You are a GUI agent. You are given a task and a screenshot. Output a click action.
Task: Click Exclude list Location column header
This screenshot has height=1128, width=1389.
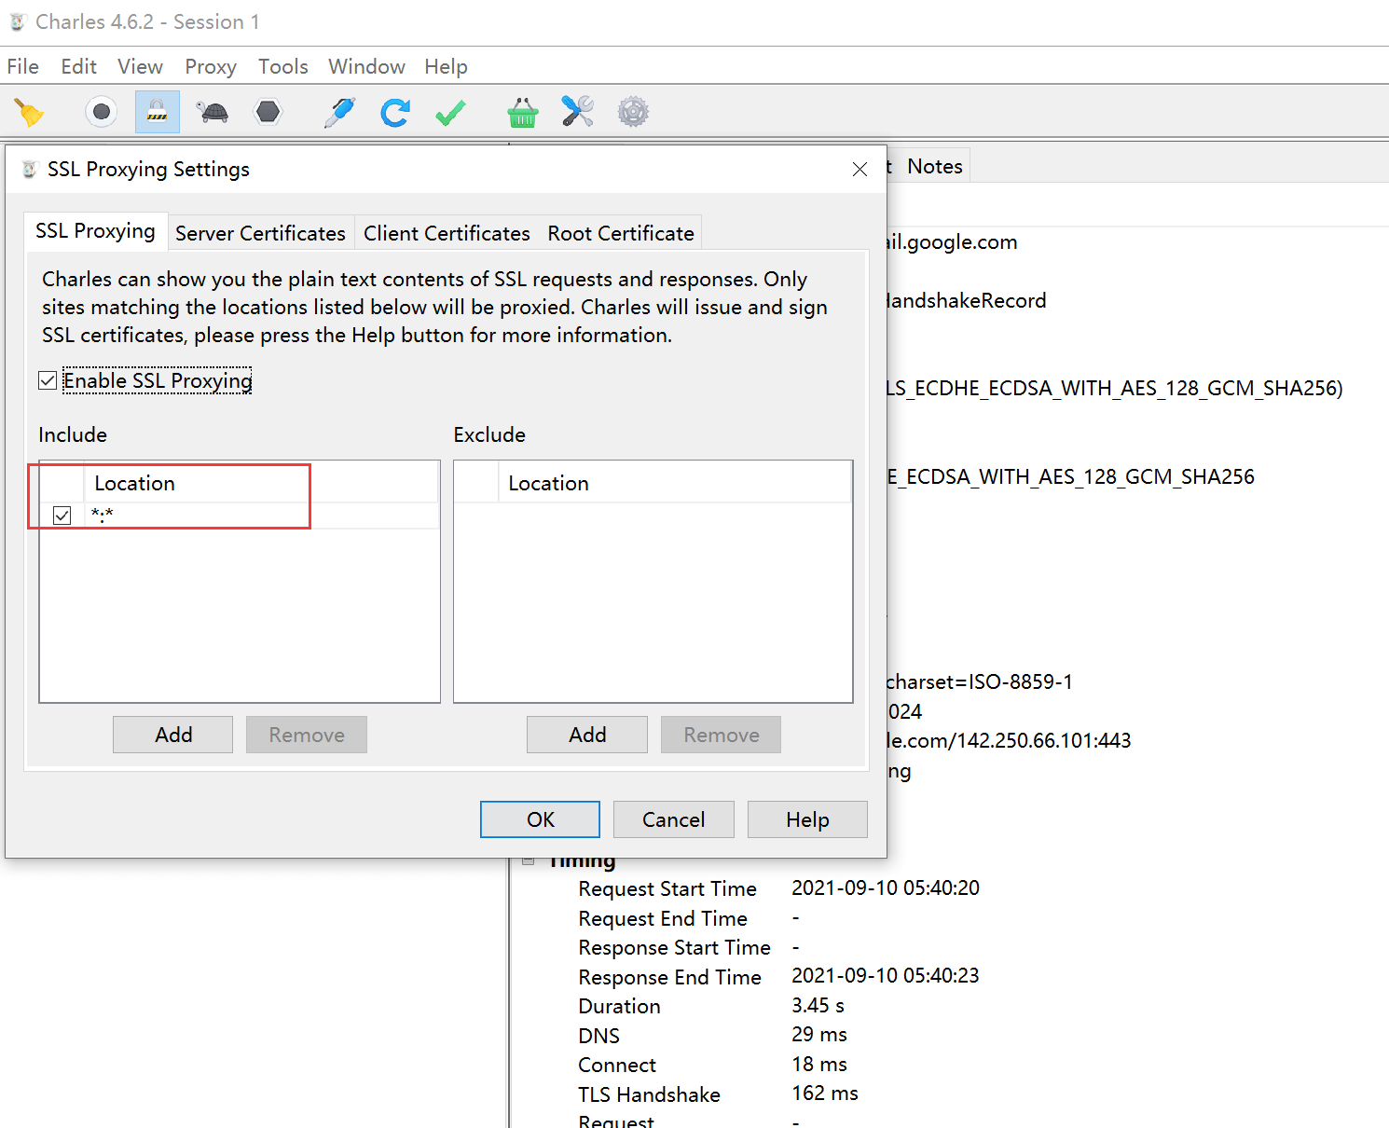coord(675,483)
